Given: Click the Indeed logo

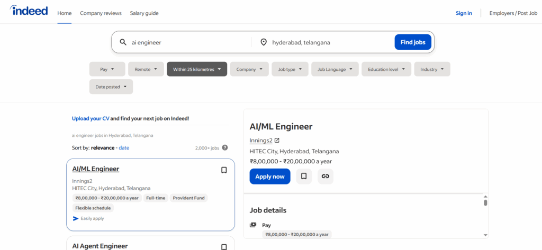Looking at the screenshot, I should pyautogui.click(x=29, y=11).
